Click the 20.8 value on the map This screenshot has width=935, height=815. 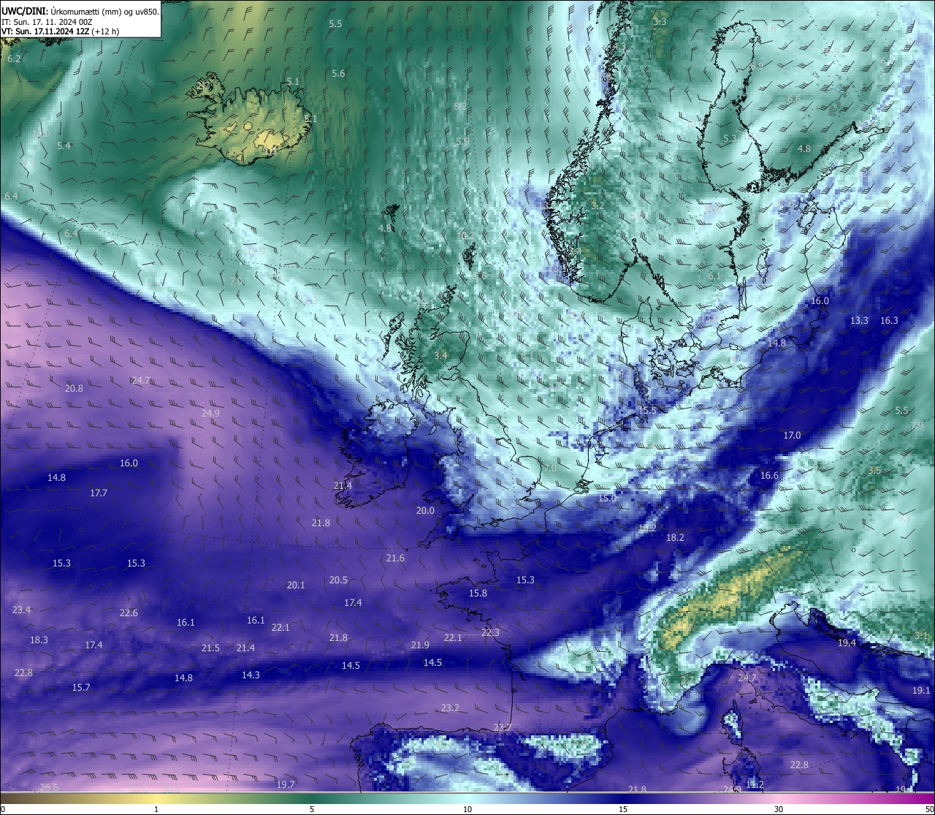[x=74, y=388]
